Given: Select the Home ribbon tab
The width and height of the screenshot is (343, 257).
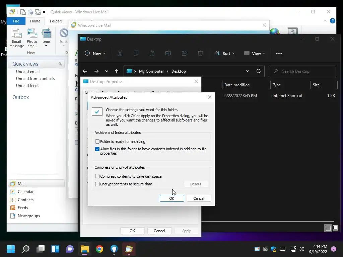Looking at the screenshot, I should pos(35,21).
